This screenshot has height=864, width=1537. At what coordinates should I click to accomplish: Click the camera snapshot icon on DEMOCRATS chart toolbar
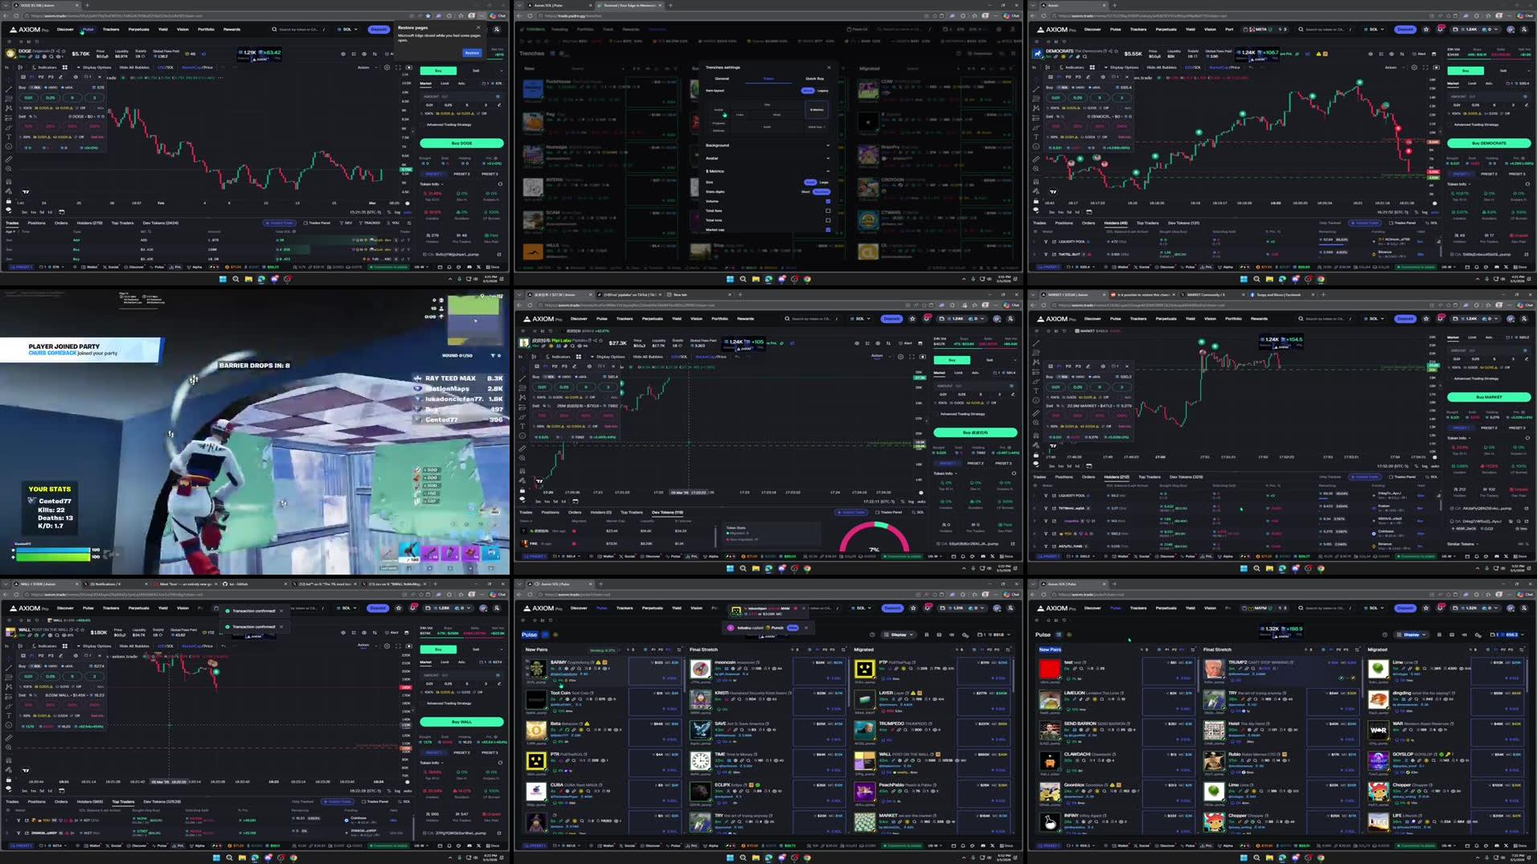coord(1436,68)
